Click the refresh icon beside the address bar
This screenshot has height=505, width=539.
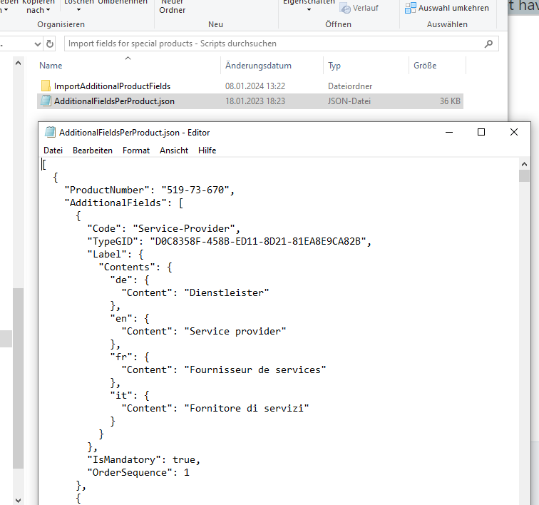pos(50,44)
